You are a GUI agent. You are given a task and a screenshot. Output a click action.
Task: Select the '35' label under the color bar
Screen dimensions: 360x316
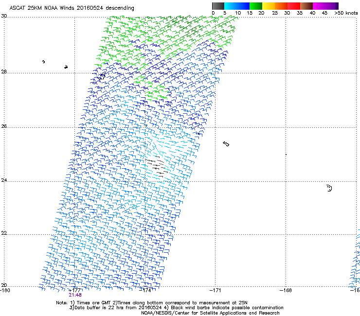[300, 13]
